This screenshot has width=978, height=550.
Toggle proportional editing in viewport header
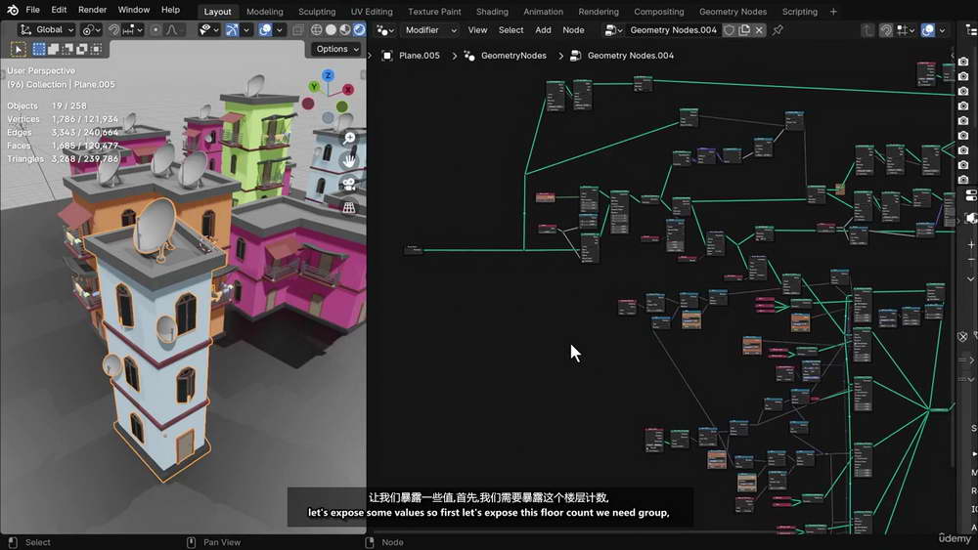click(156, 30)
